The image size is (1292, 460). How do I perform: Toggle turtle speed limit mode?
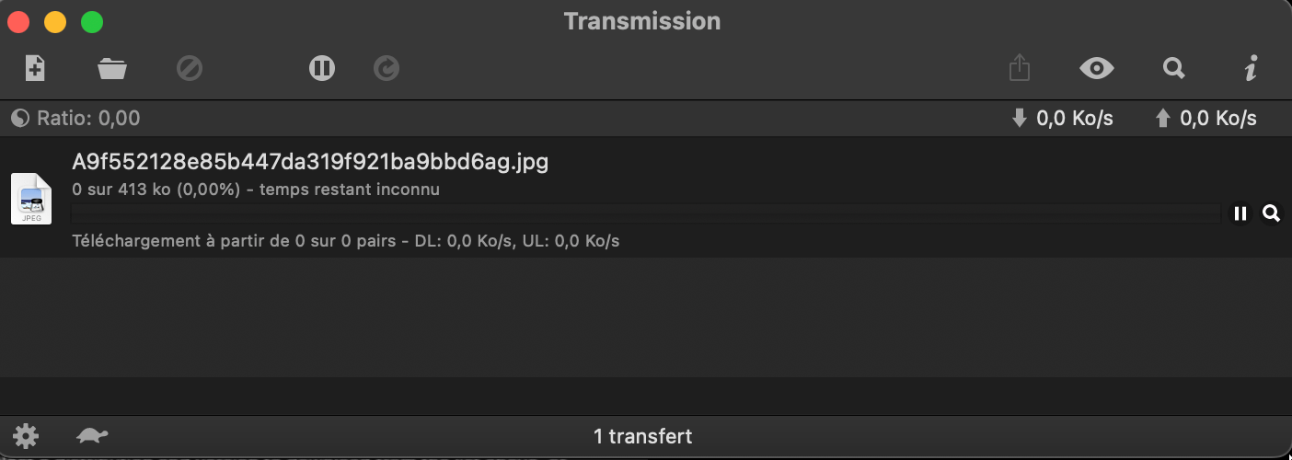click(x=92, y=436)
